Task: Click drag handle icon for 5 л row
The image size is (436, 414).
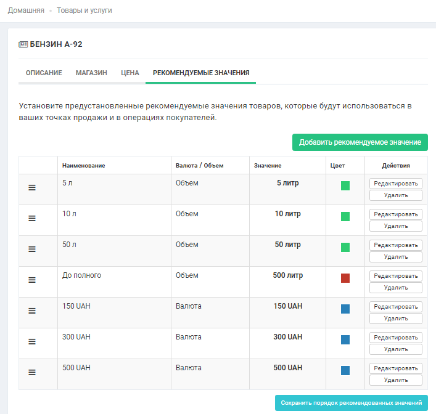Action: (x=32, y=187)
